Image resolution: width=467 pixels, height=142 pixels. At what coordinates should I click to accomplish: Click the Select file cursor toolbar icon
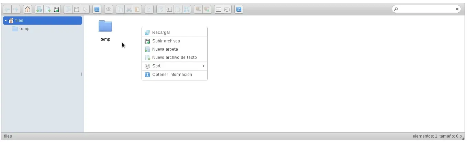[85, 10]
